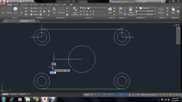Switch to the Layout1 tab
Viewport: 182px width, 102px height.
pos(13,94)
